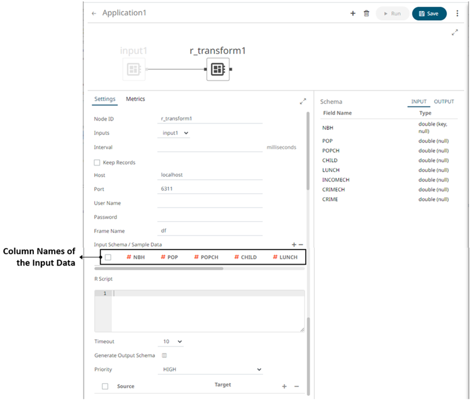Click the Type column header in Schema
Screen dimensions: 470x400
(x=425, y=113)
